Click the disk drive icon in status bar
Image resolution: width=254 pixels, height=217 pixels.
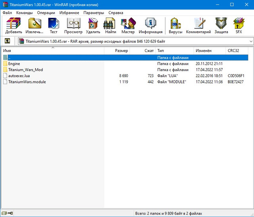pos(4,213)
